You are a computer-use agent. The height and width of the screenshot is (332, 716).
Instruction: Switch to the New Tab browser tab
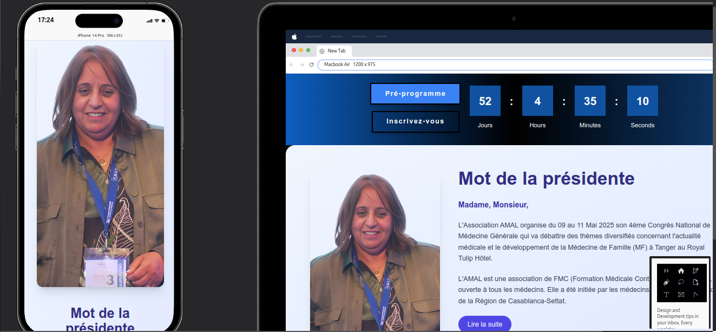point(334,50)
